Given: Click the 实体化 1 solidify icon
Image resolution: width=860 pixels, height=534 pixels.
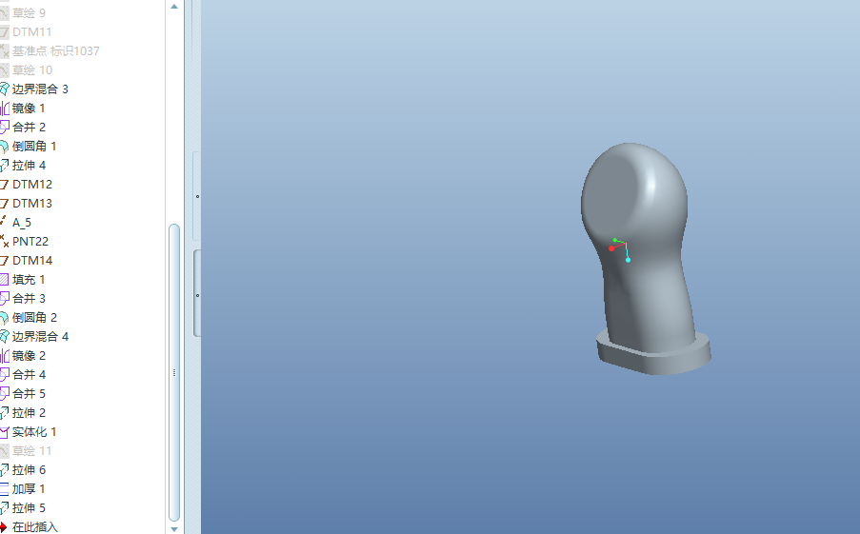Looking at the screenshot, I should coord(5,432).
